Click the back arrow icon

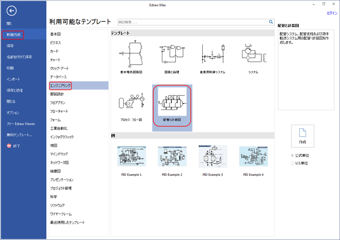11,11
